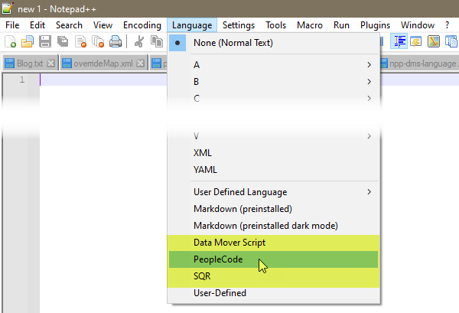Image resolution: width=459 pixels, height=313 pixels.
Task: Collapse the open Language menu
Action: (x=192, y=25)
